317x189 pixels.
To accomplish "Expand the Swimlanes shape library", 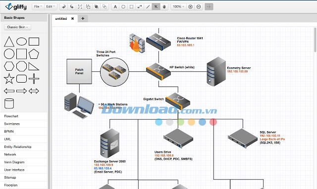I will point(24,124).
